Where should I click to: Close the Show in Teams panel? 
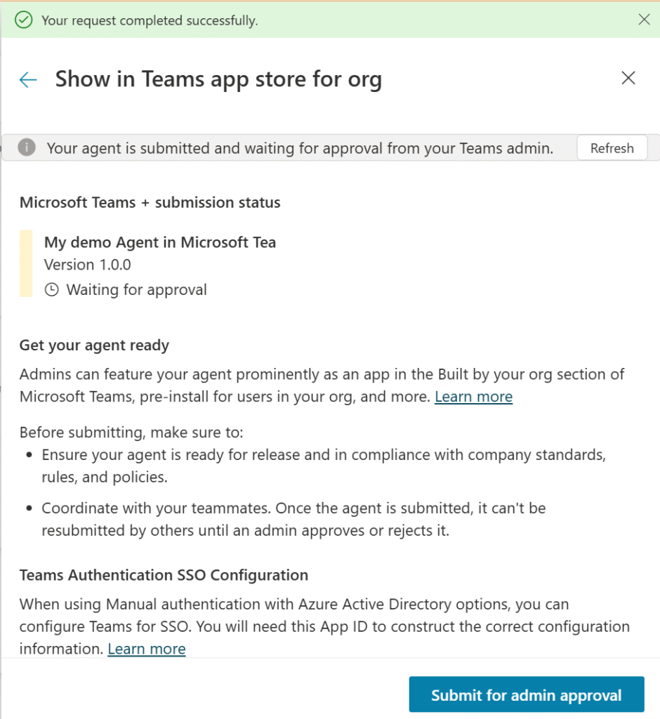(628, 78)
